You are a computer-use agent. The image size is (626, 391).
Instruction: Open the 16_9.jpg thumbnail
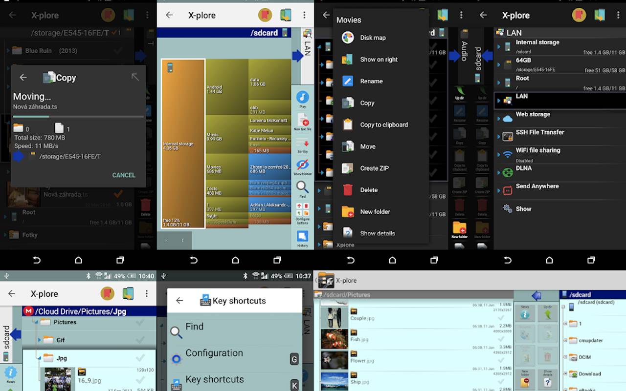(x=58, y=379)
